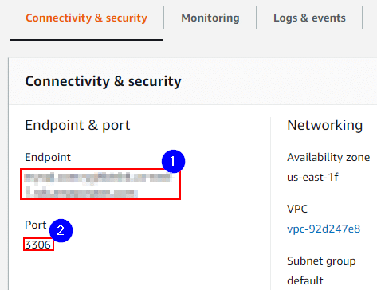
Task: Click the vpc-92d247e8 link
Action: tap(324, 229)
